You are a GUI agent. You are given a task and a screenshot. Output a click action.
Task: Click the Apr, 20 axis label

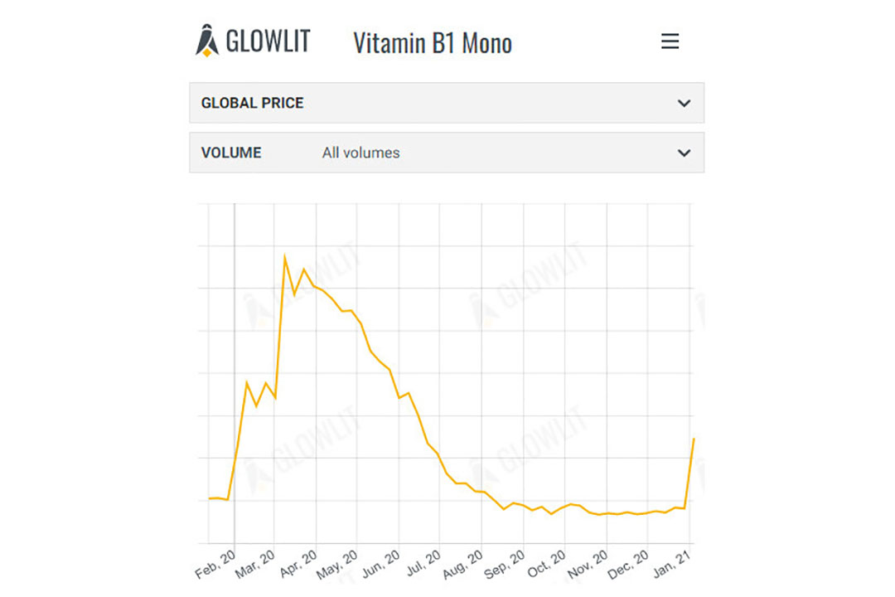coord(298,565)
